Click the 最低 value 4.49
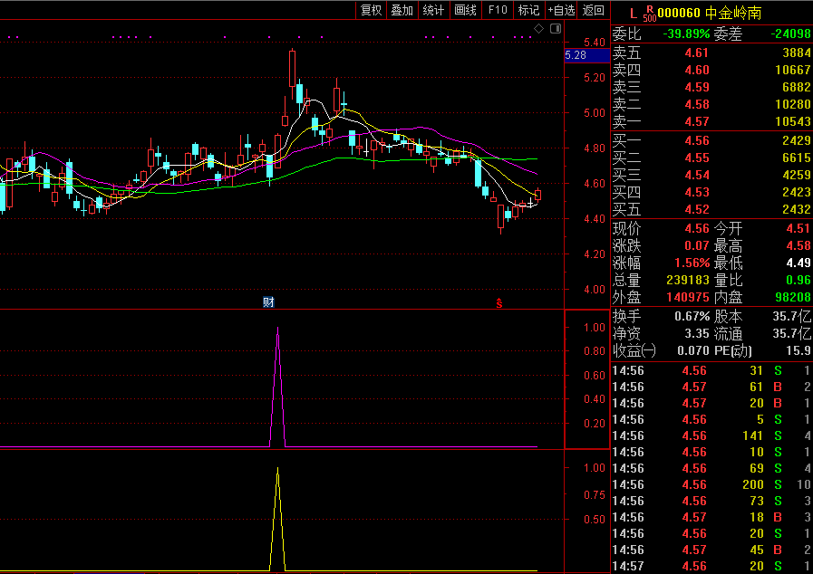813x574 pixels. click(798, 263)
